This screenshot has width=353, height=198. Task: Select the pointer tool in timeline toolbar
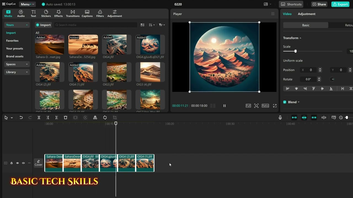pos(6,117)
